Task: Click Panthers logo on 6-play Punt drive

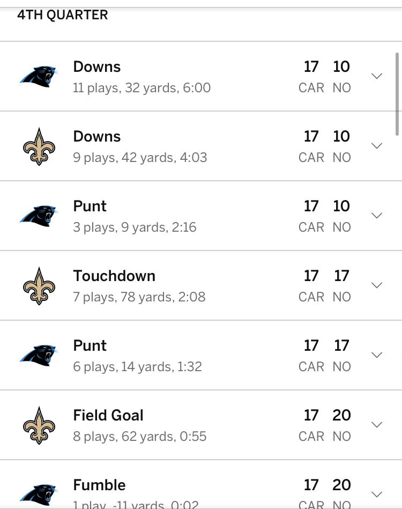Action: [x=39, y=355]
